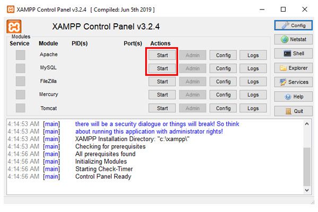Start the FileZilla module
The image size is (318, 212).
pos(162,82)
